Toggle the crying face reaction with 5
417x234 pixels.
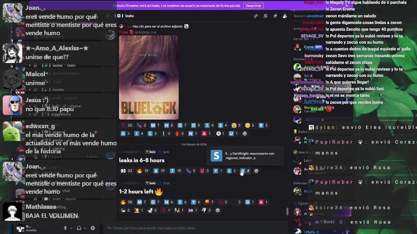(x=236, y=125)
